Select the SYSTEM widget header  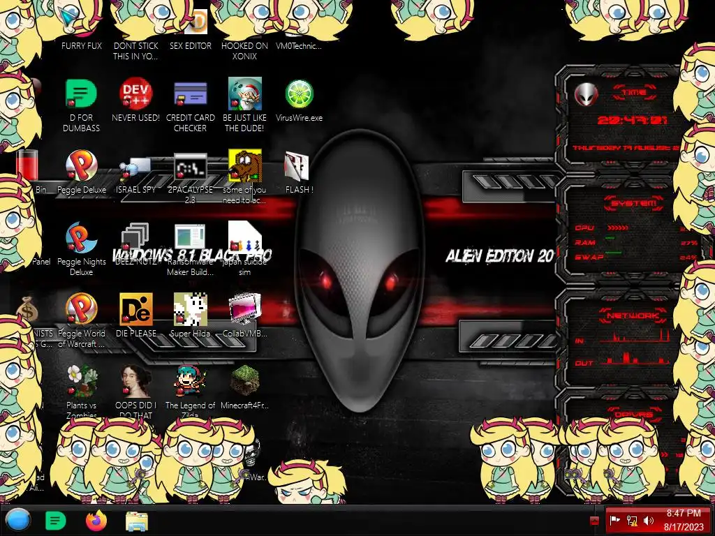(633, 203)
